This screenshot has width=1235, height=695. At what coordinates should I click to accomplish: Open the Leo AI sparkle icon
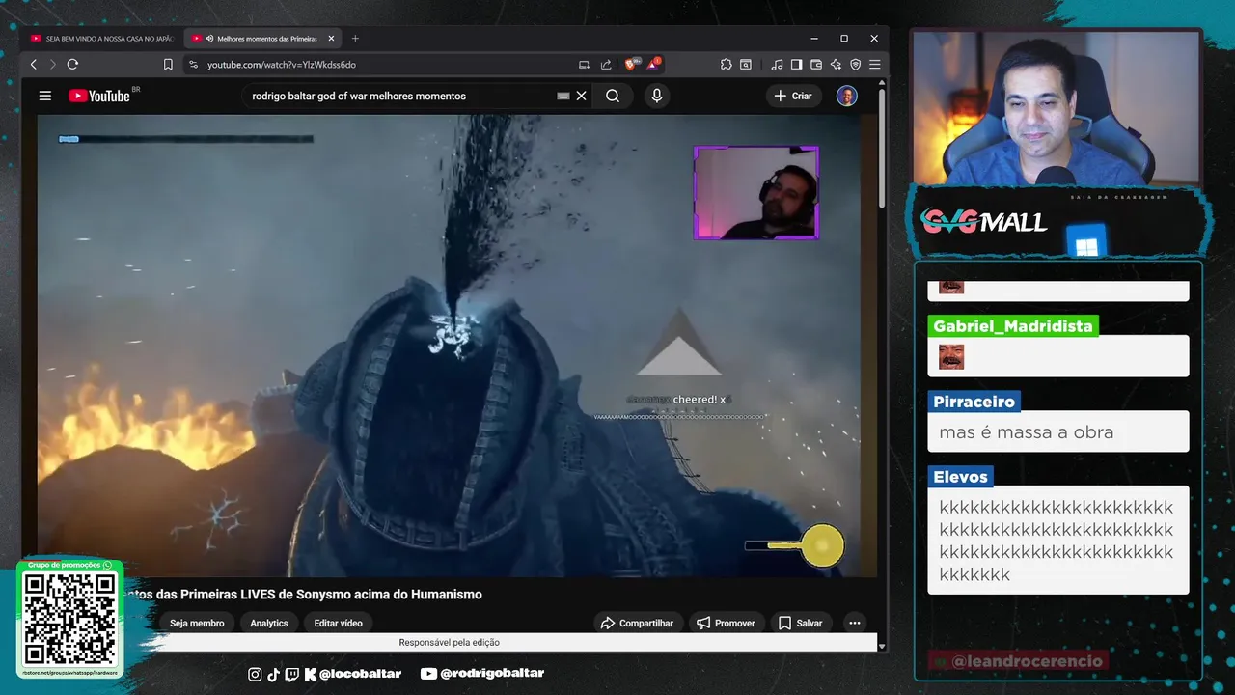tap(836, 65)
